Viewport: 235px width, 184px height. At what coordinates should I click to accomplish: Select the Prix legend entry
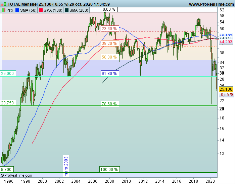[7, 10]
